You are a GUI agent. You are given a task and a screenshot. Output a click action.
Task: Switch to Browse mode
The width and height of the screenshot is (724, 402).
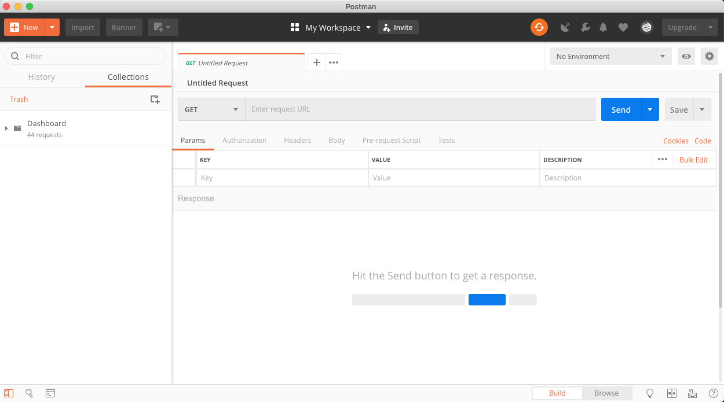606,393
